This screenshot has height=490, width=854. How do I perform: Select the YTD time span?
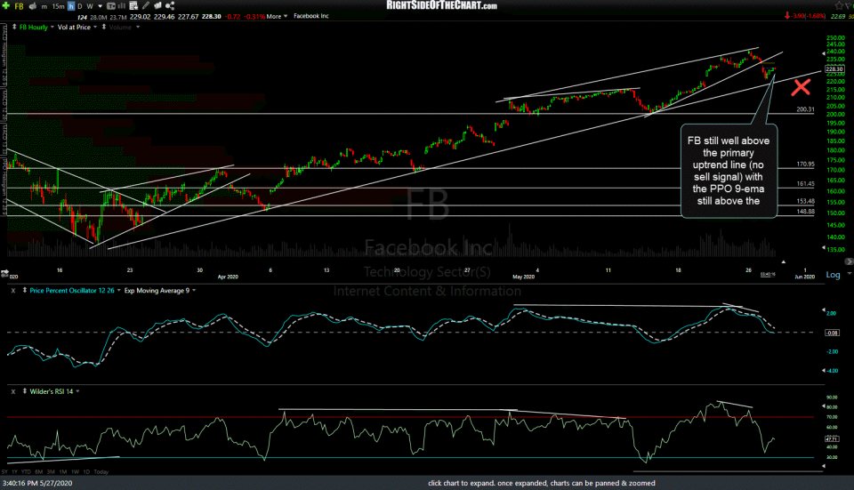click(26, 472)
